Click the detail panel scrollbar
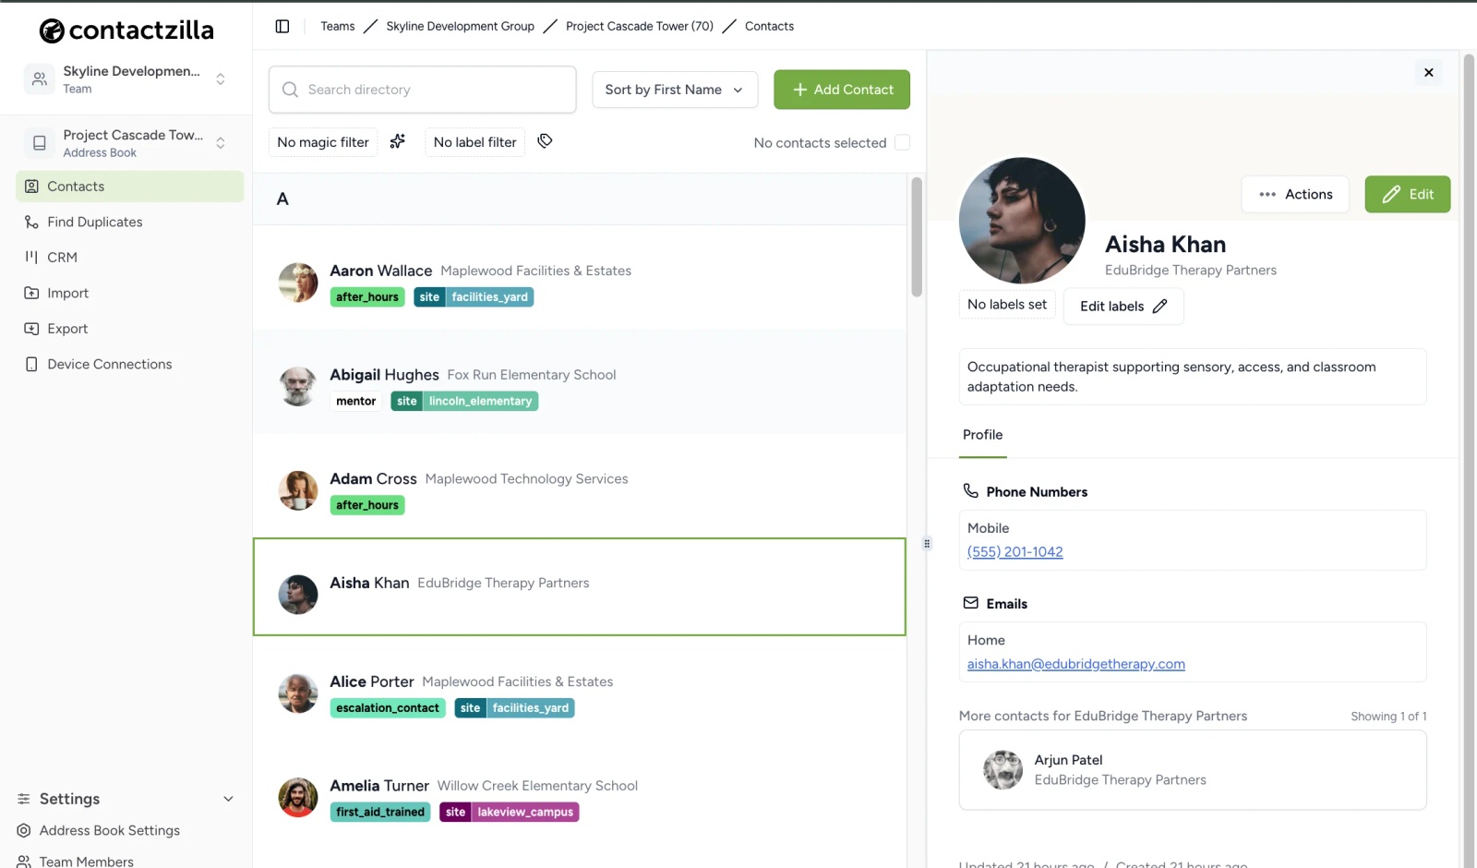Screen dimensions: 1477x868 click(1470, 462)
